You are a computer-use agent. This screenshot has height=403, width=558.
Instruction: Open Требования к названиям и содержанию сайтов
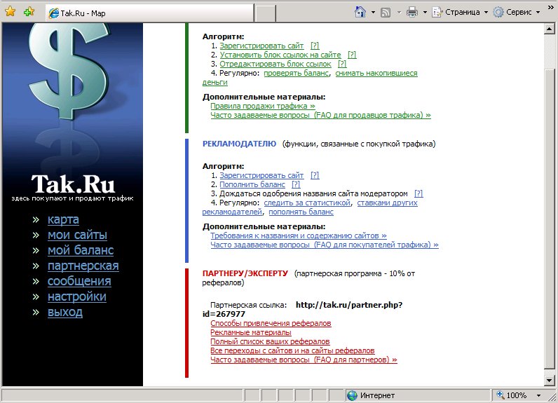point(299,235)
